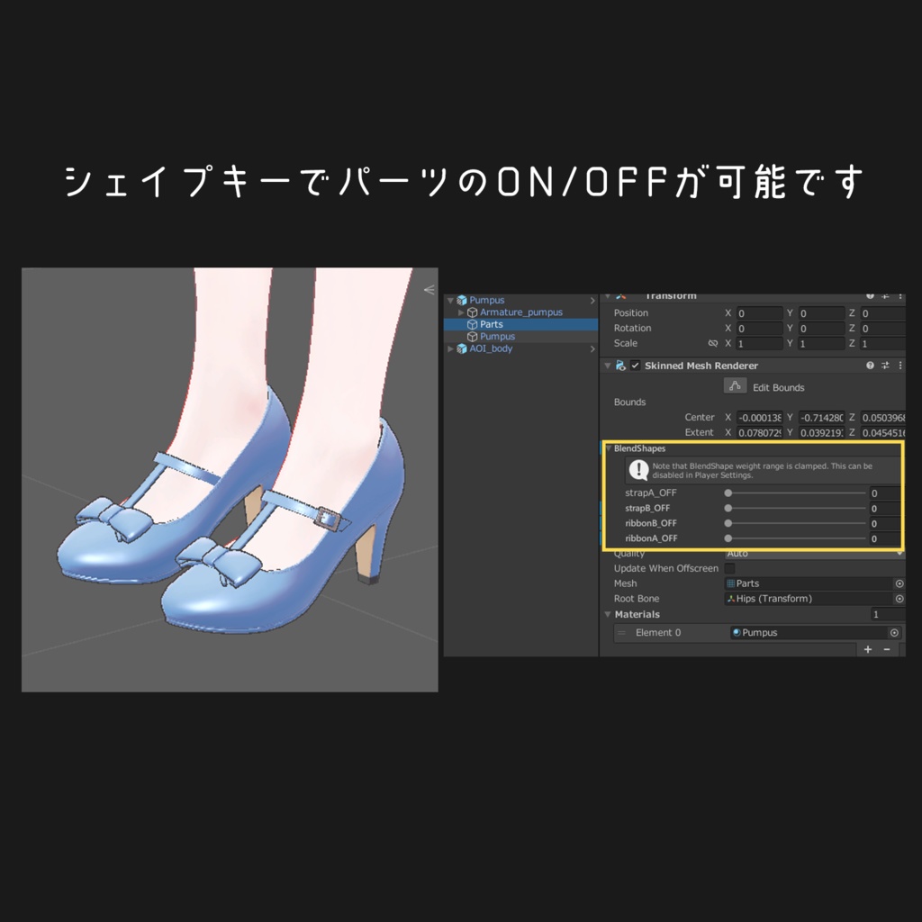Add a material with the plus button

point(868,649)
